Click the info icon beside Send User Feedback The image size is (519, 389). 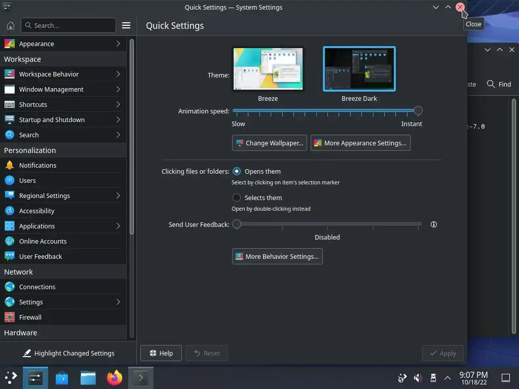click(x=434, y=224)
